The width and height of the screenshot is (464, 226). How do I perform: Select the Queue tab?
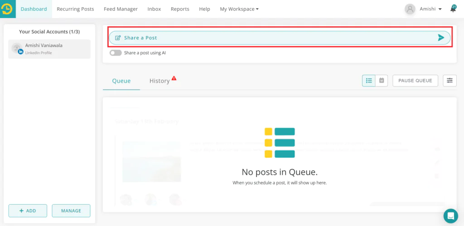coord(121,81)
